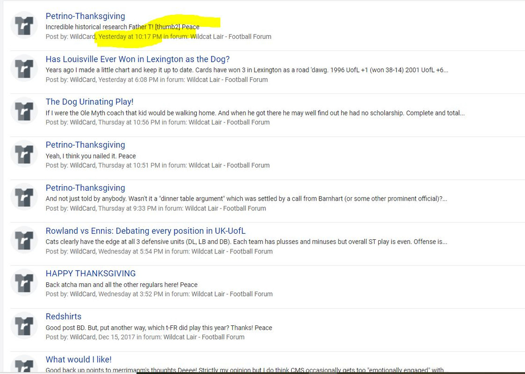
Task: Open avatar next to "Has Louisville Ever Won" thread
Action: tap(24, 68)
